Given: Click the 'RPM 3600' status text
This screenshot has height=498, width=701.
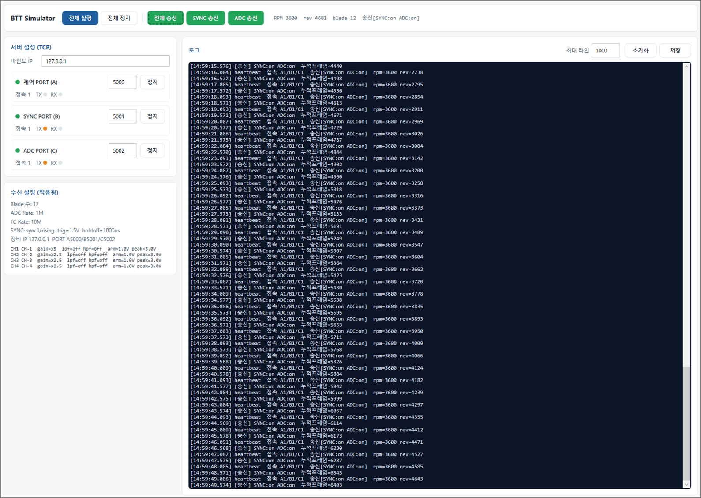Looking at the screenshot, I should click(285, 18).
